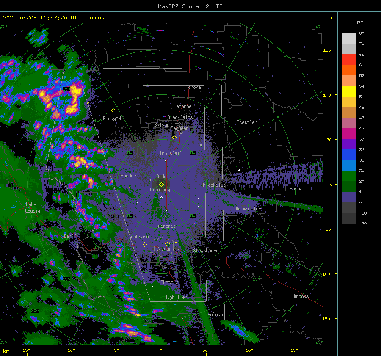381x356 pixels.
Task: Click the Stettler label
Action: point(247,122)
